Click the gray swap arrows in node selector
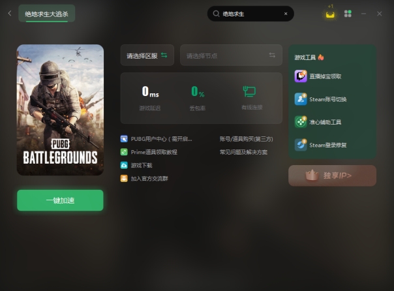 [x=272, y=55]
